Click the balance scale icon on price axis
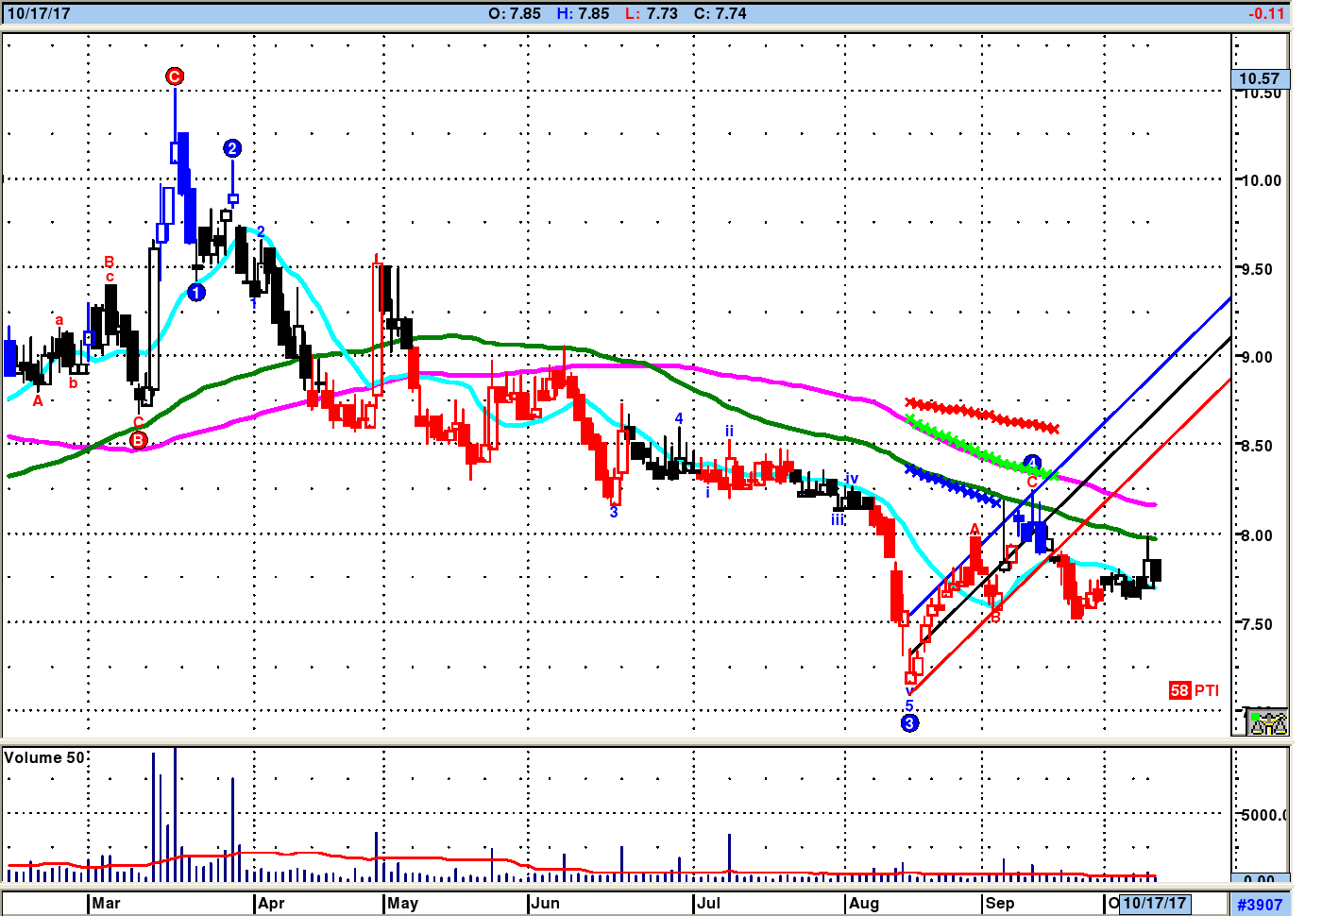 pos(1266,722)
